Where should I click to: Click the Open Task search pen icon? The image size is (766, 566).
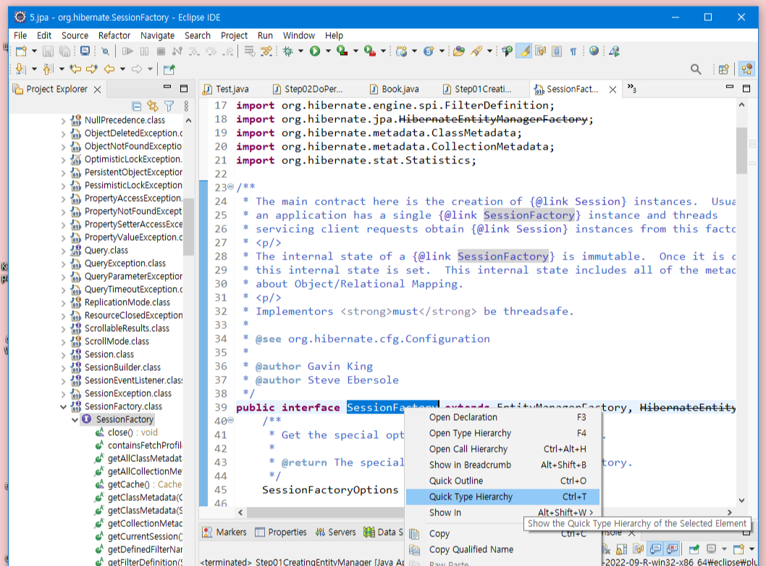pyautogui.click(x=476, y=51)
